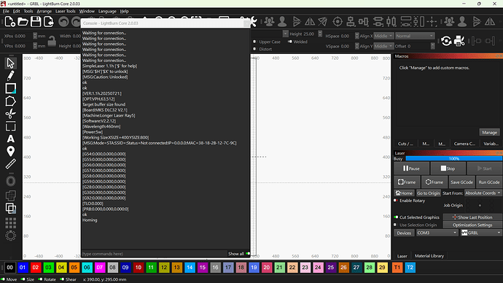This screenshot has width=503, height=283.
Task: Toggle Enable Rotary switch
Action: pyautogui.click(x=396, y=201)
